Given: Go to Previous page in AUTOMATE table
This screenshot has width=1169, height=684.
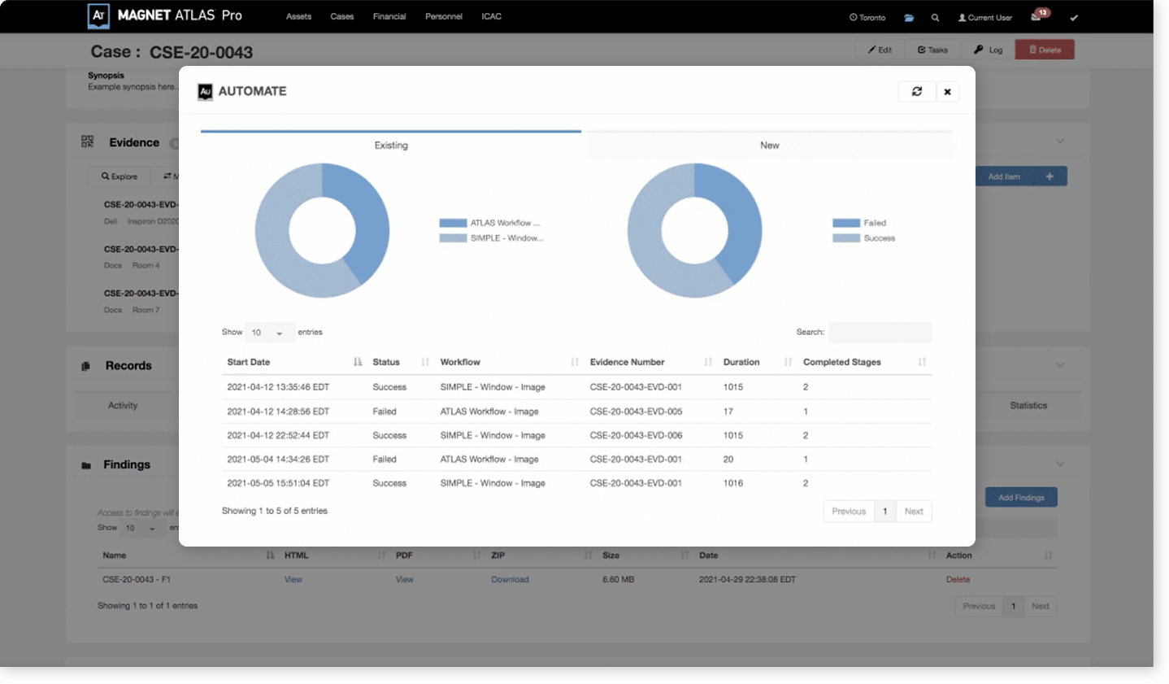Looking at the screenshot, I should click(849, 512).
